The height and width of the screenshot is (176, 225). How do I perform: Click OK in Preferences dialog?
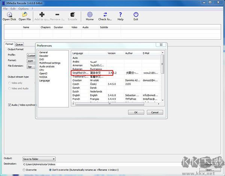point(136,113)
